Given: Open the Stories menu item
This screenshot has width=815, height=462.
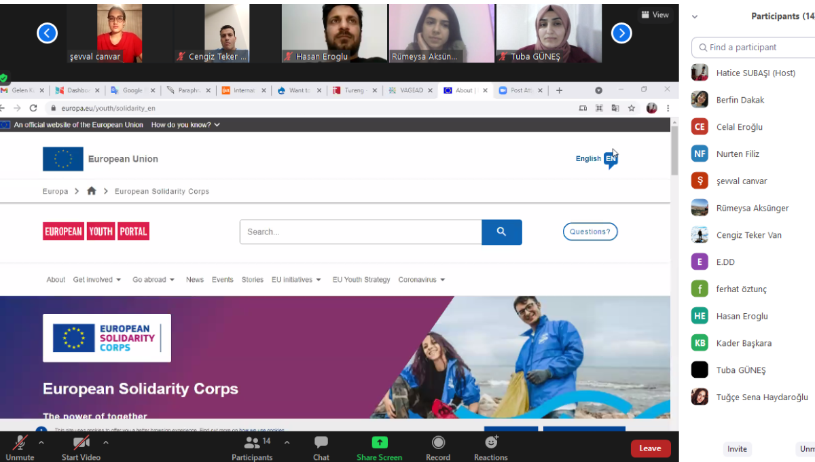Looking at the screenshot, I should (x=253, y=280).
